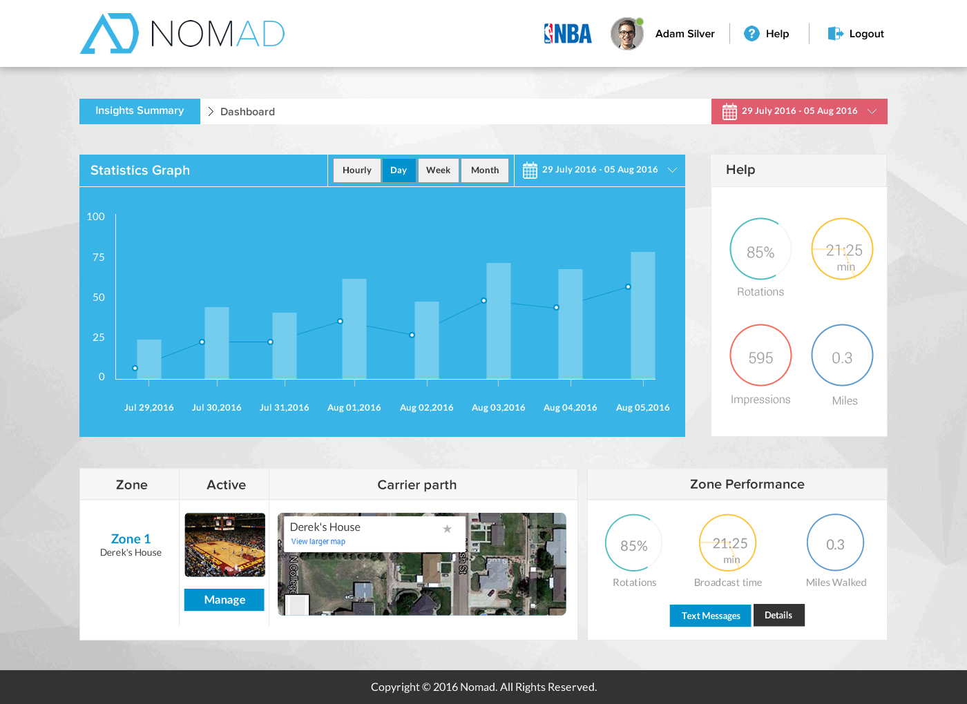Click the breadcrumb arrow before Dashboard

211,112
